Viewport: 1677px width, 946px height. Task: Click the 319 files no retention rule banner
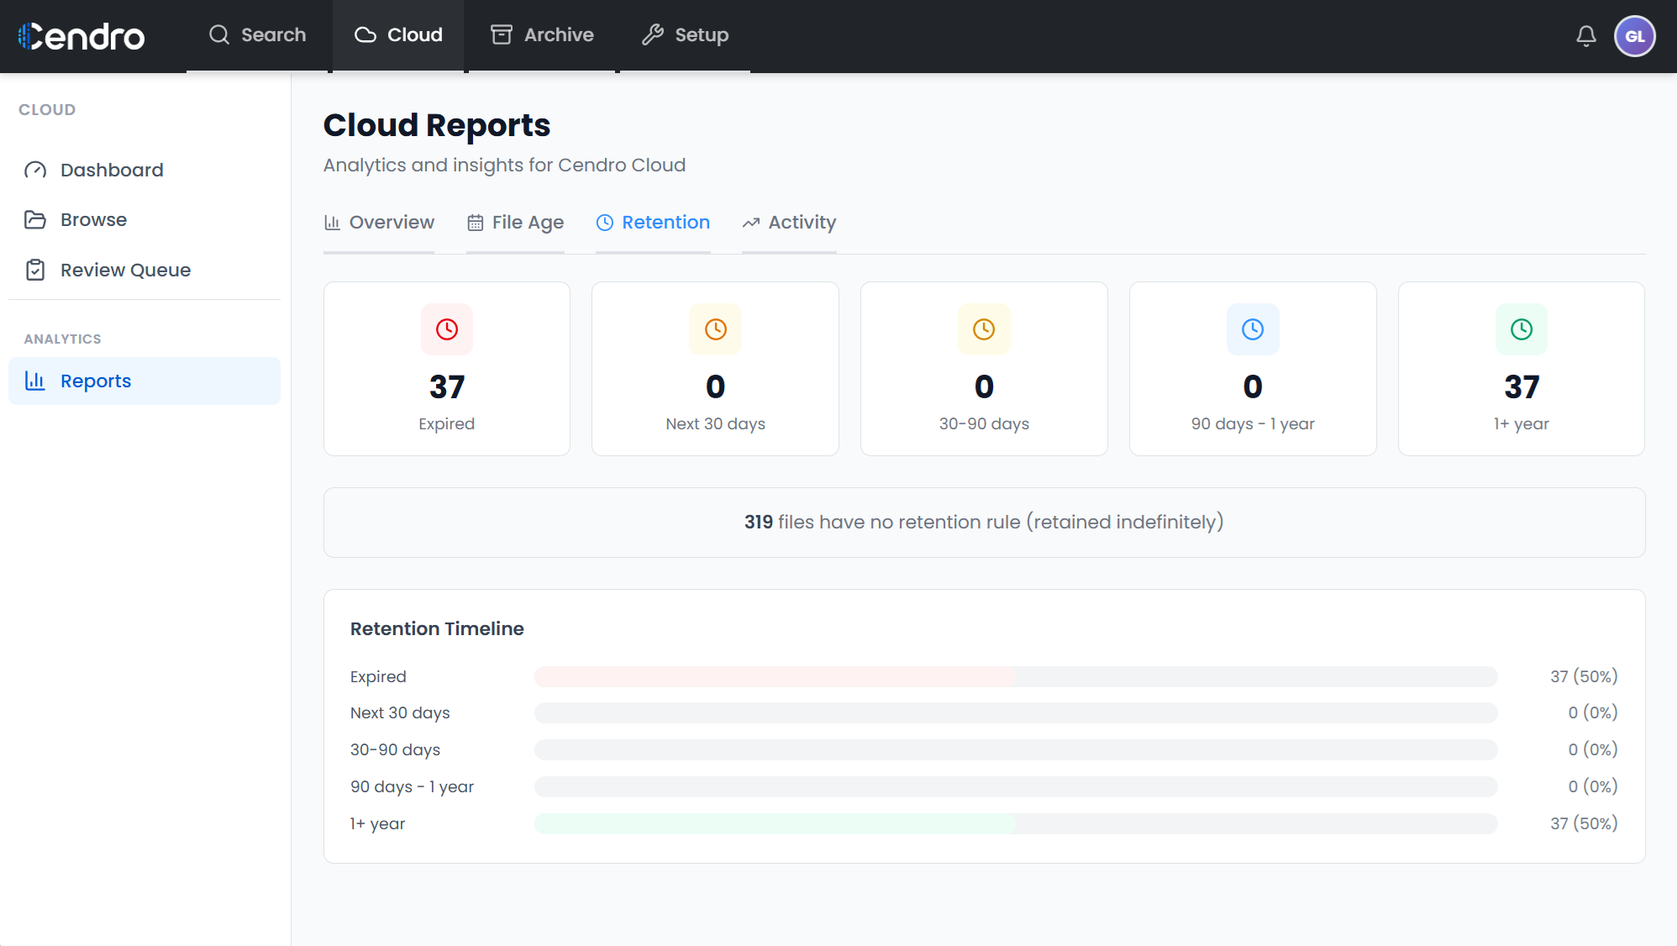(984, 523)
